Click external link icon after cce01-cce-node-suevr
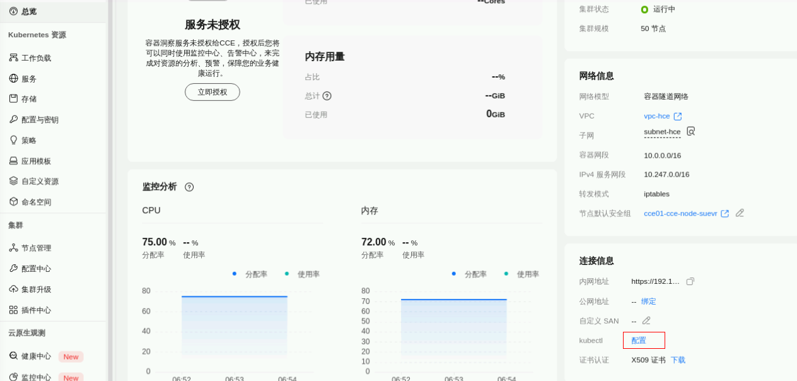 tap(725, 213)
